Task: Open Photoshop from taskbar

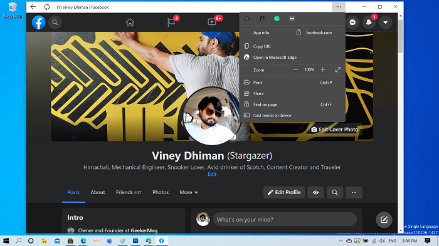Action: [x=135, y=241]
